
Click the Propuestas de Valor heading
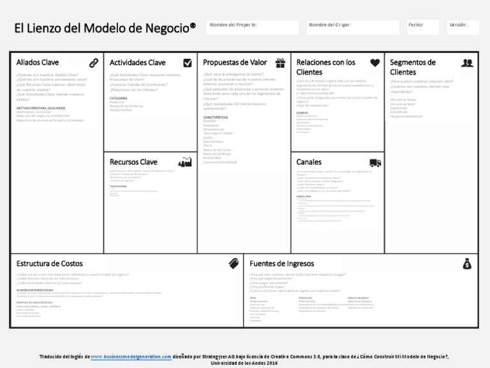pyautogui.click(x=235, y=62)
